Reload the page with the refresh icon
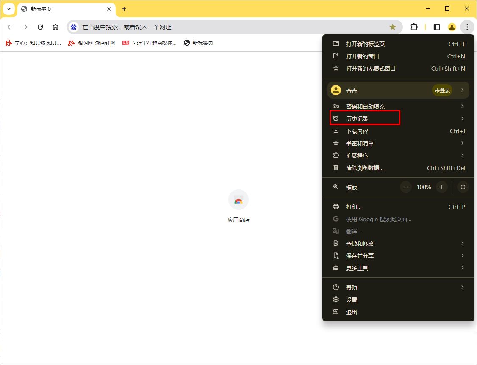477x365 pixels. point(40,27)
